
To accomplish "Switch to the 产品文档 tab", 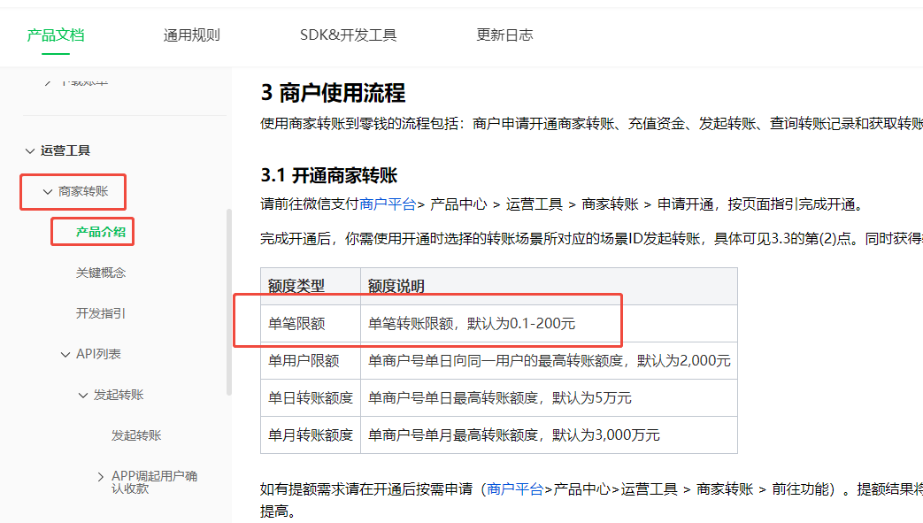I will point(56,35).
